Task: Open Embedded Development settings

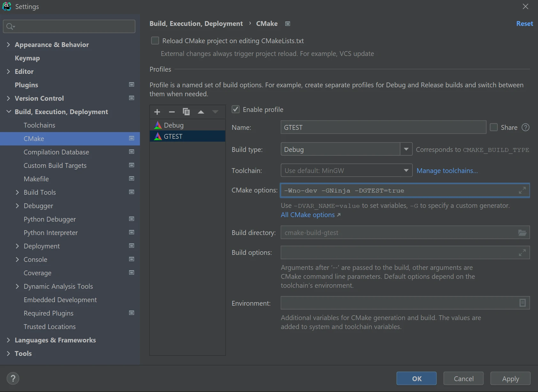Action: 60,300
